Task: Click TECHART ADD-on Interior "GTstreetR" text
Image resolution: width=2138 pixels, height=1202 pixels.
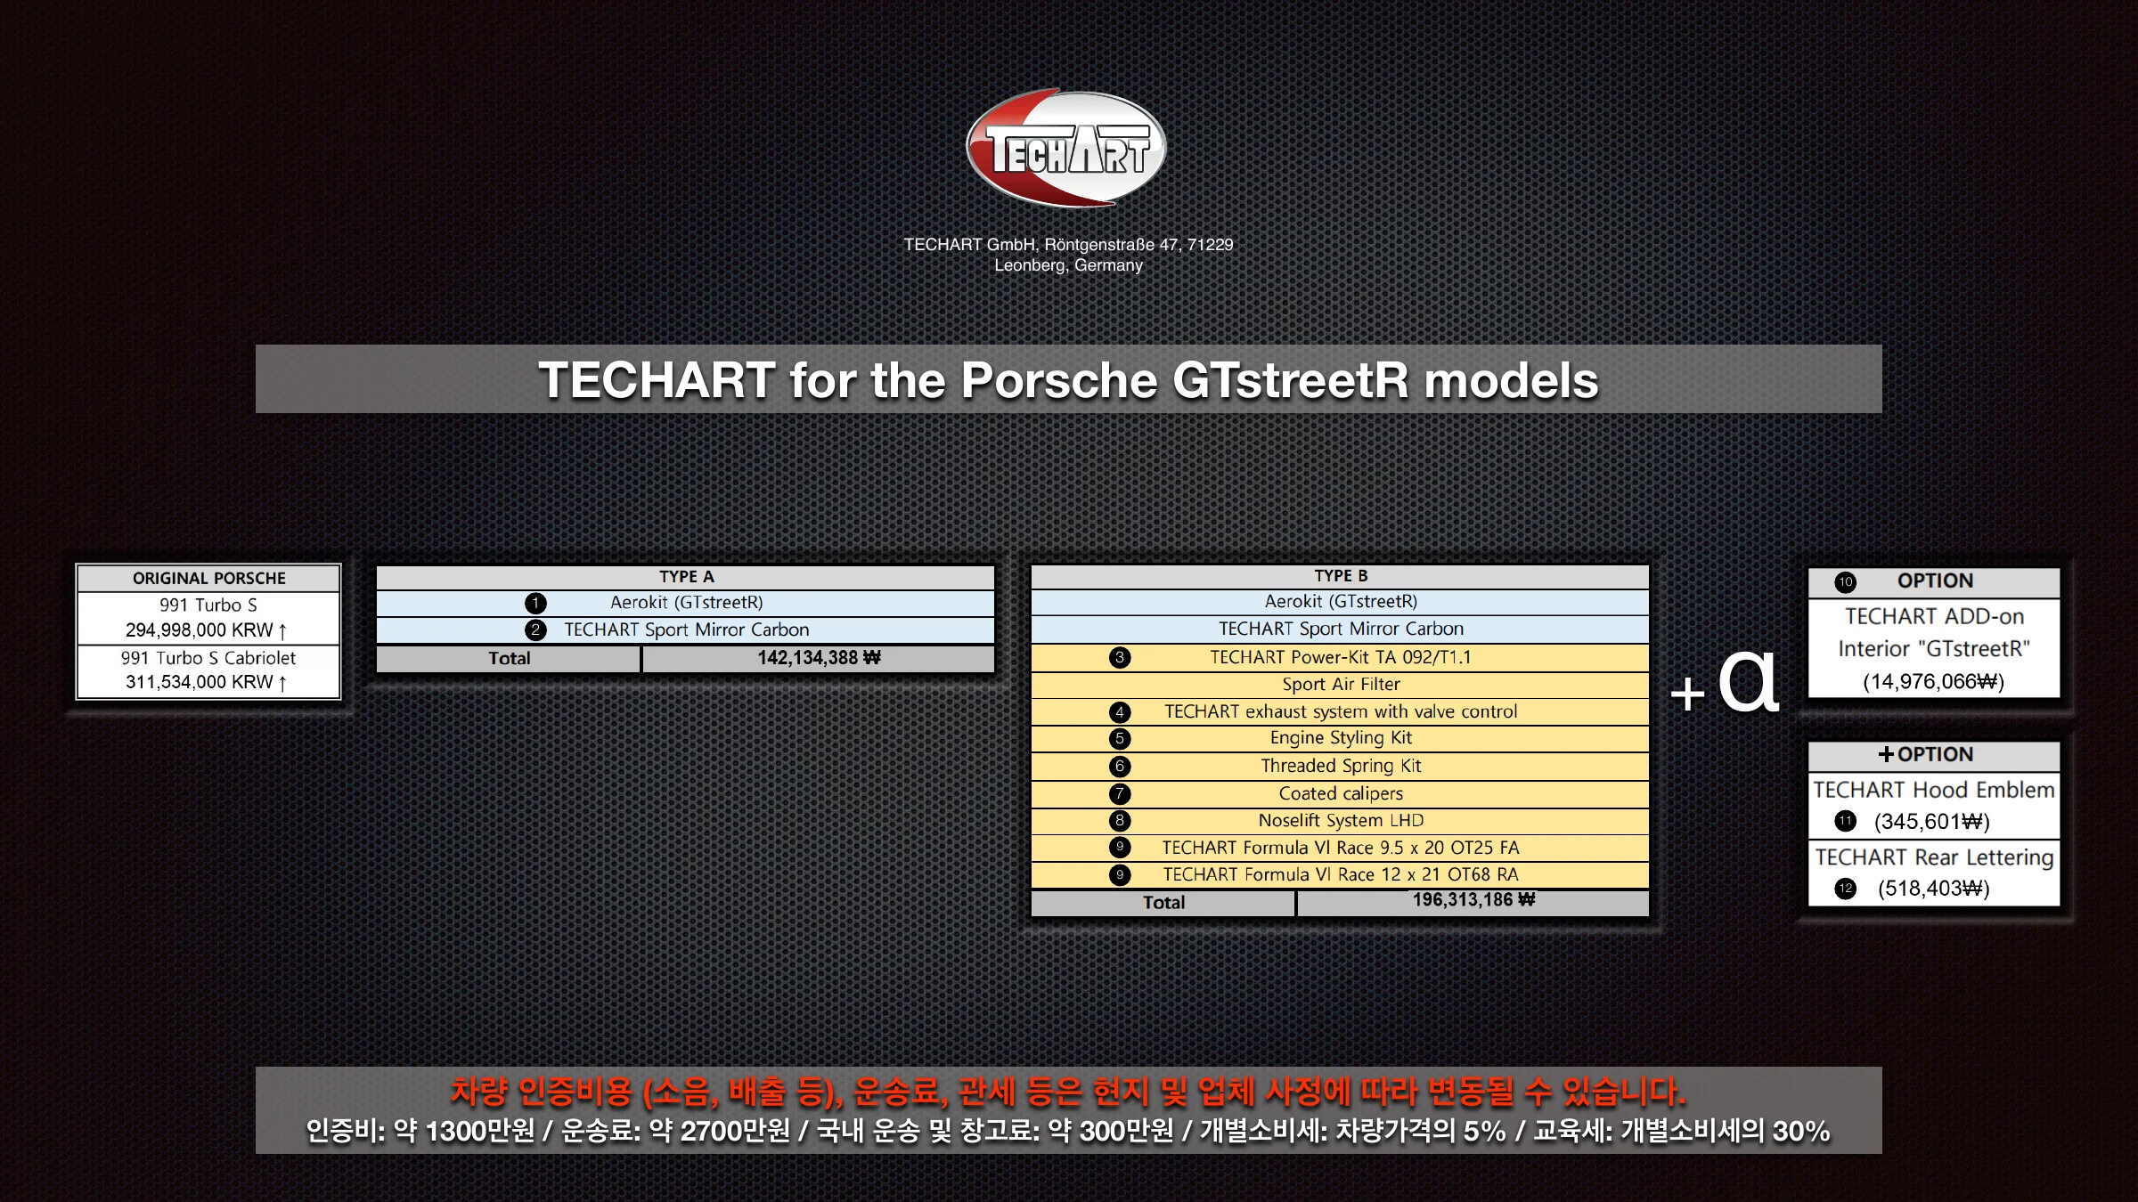Action: click(1934, 633)
